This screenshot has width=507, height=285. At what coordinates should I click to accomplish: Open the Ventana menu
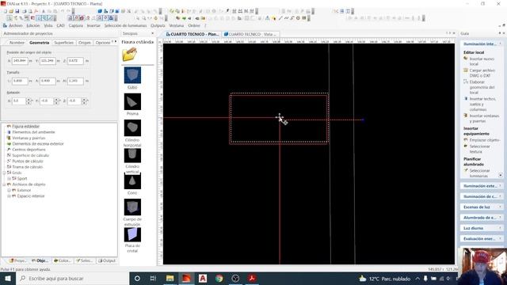point(177,25)
